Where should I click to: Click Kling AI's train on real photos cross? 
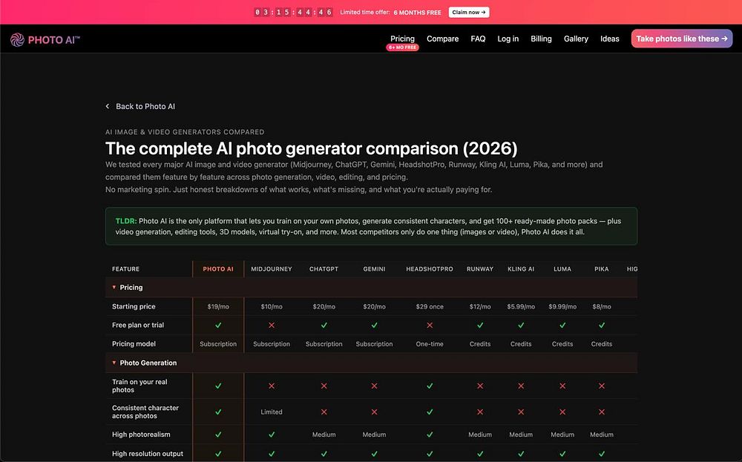[x=521, y=386]
